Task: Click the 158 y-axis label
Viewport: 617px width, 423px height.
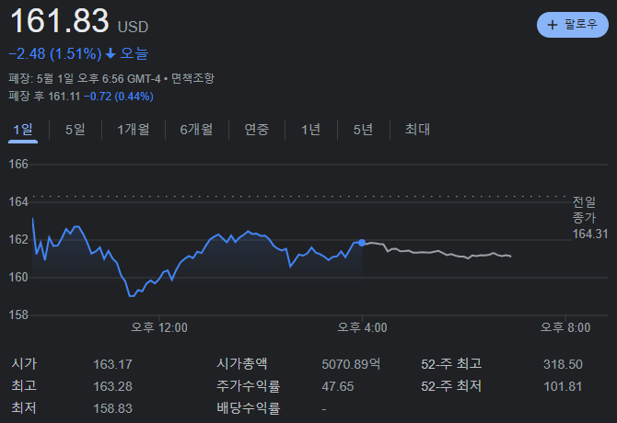Action: 18,315
